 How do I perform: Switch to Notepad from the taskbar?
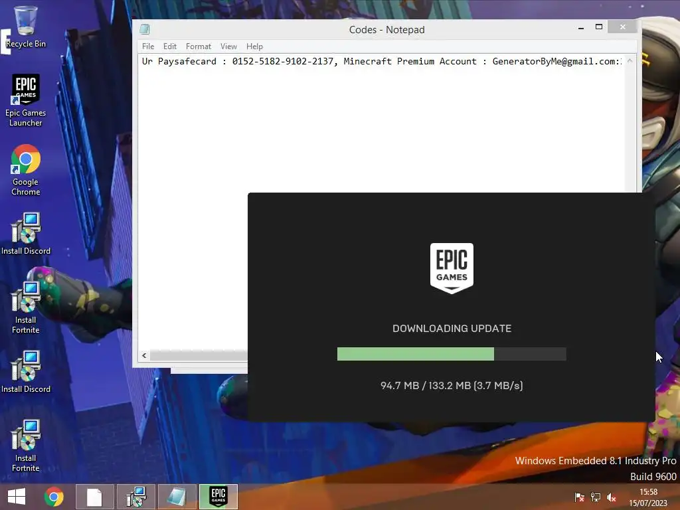[x=177, y=497]
